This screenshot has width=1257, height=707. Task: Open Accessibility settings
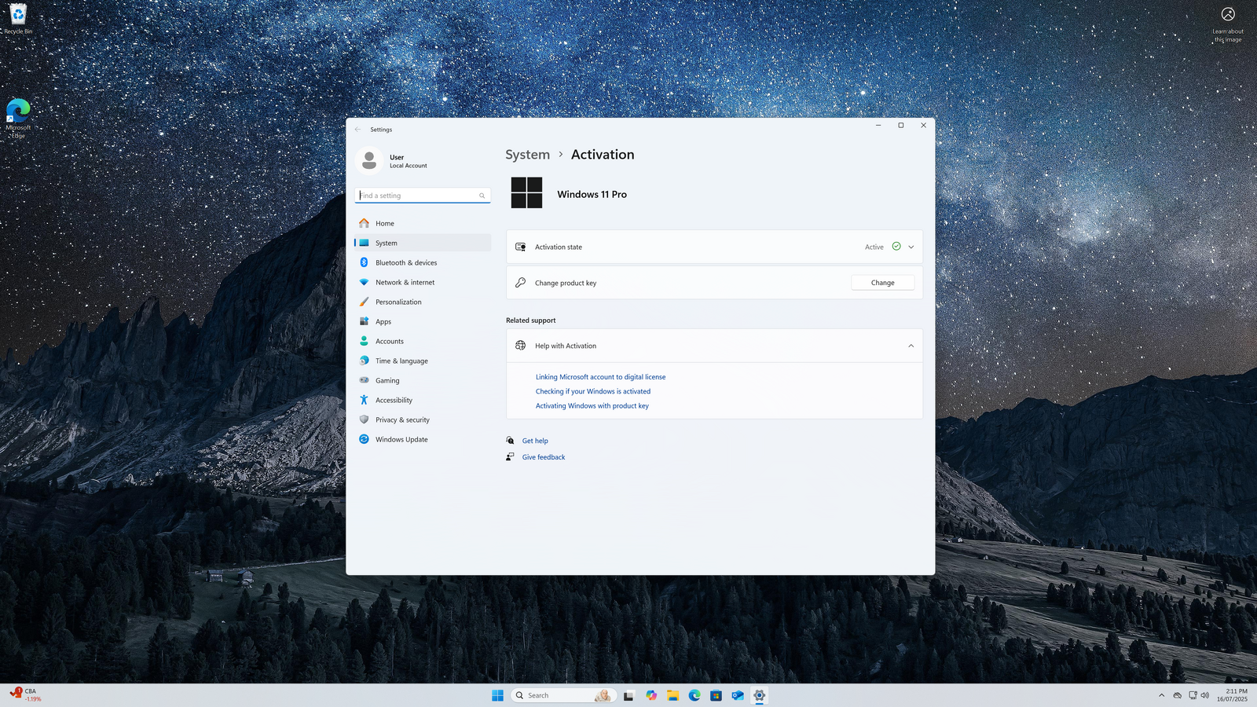tap(423, 400)
